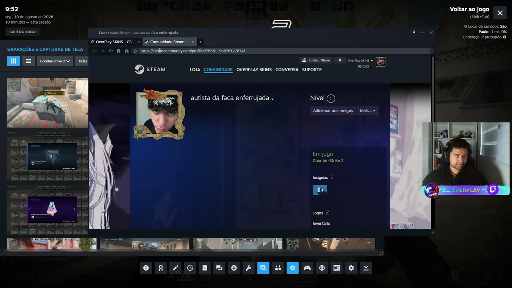Toggle the recordings and screenshots panel icon
This screenshot has height=288, width=512.
(263, 268)
